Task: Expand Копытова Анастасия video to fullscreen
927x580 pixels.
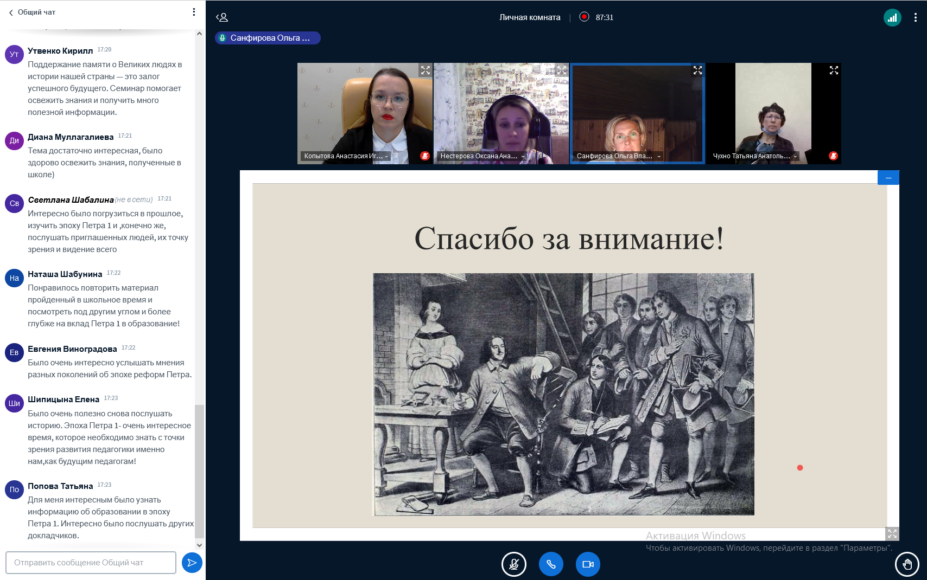Action: pos(426,70)
